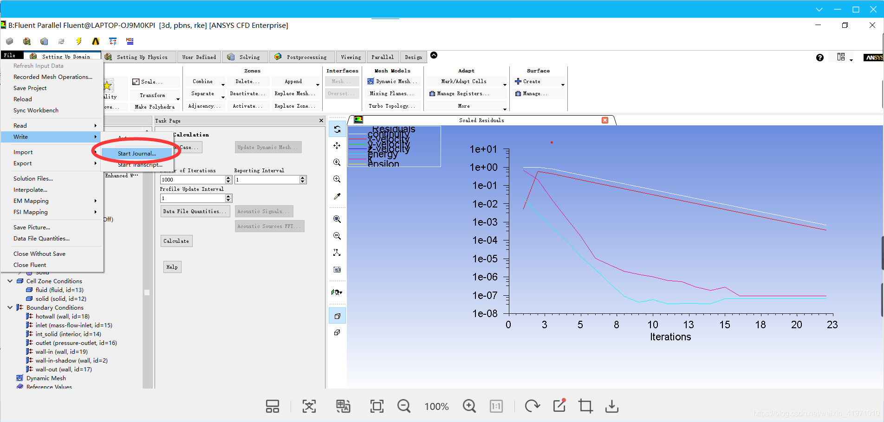Click Save Project in File menu
Screen dimensions: 884x422
pos(30,88)
